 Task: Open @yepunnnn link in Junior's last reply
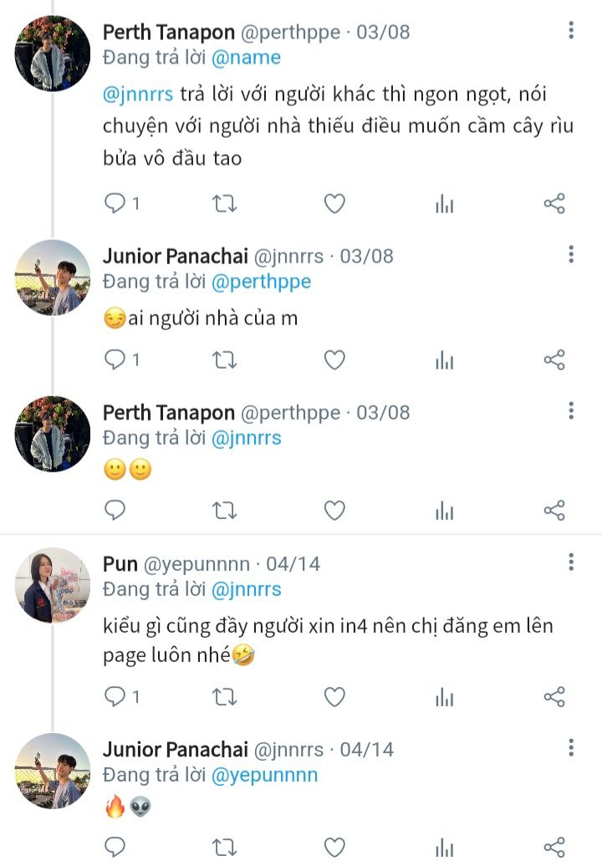click(264, 775)
